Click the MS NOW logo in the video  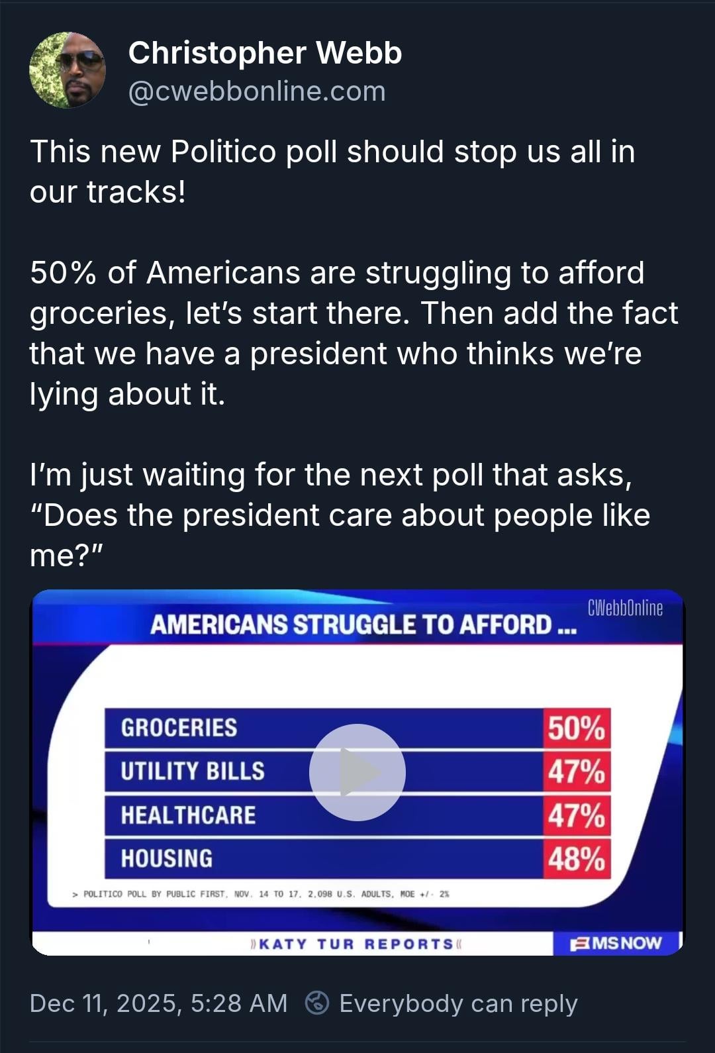(x=616, y=943)
